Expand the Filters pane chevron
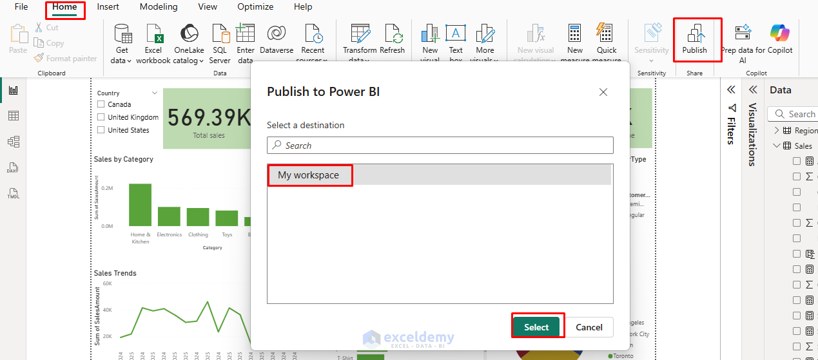This screenshot has width=818, height=360. pyautogui.click(x=731, y=90)
